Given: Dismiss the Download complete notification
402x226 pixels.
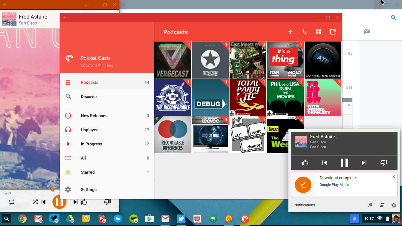Looking at the screenshot, I should point(394,177).
